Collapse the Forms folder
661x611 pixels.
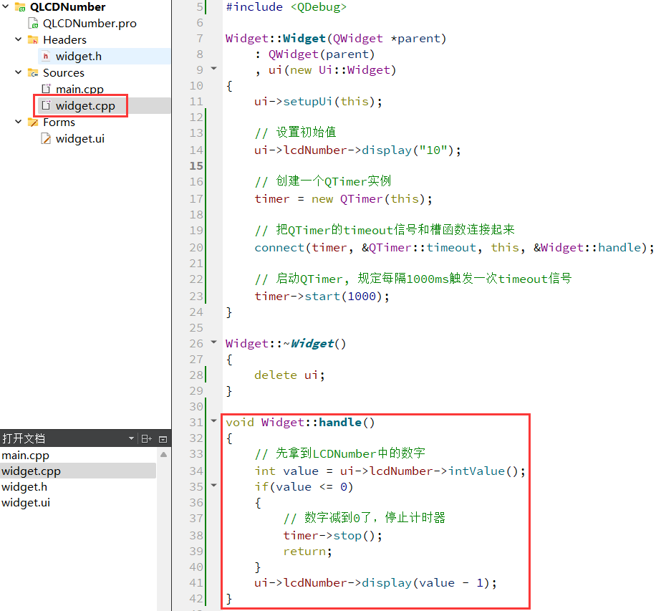click(18, 122)
